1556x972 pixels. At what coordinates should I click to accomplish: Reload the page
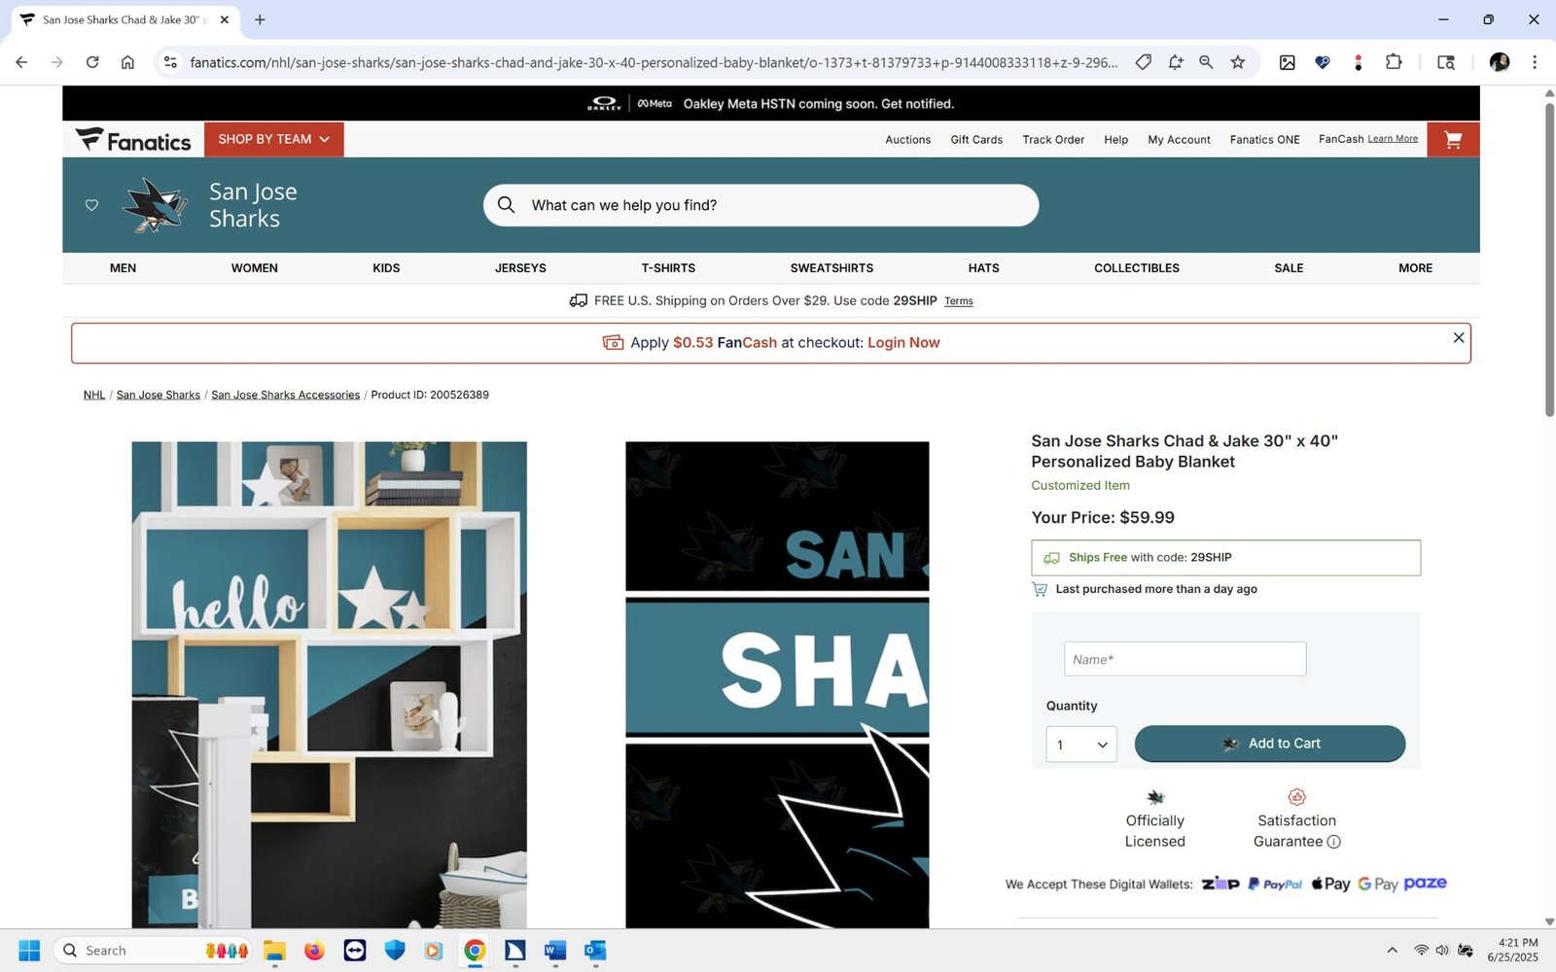tap(92, 62)
